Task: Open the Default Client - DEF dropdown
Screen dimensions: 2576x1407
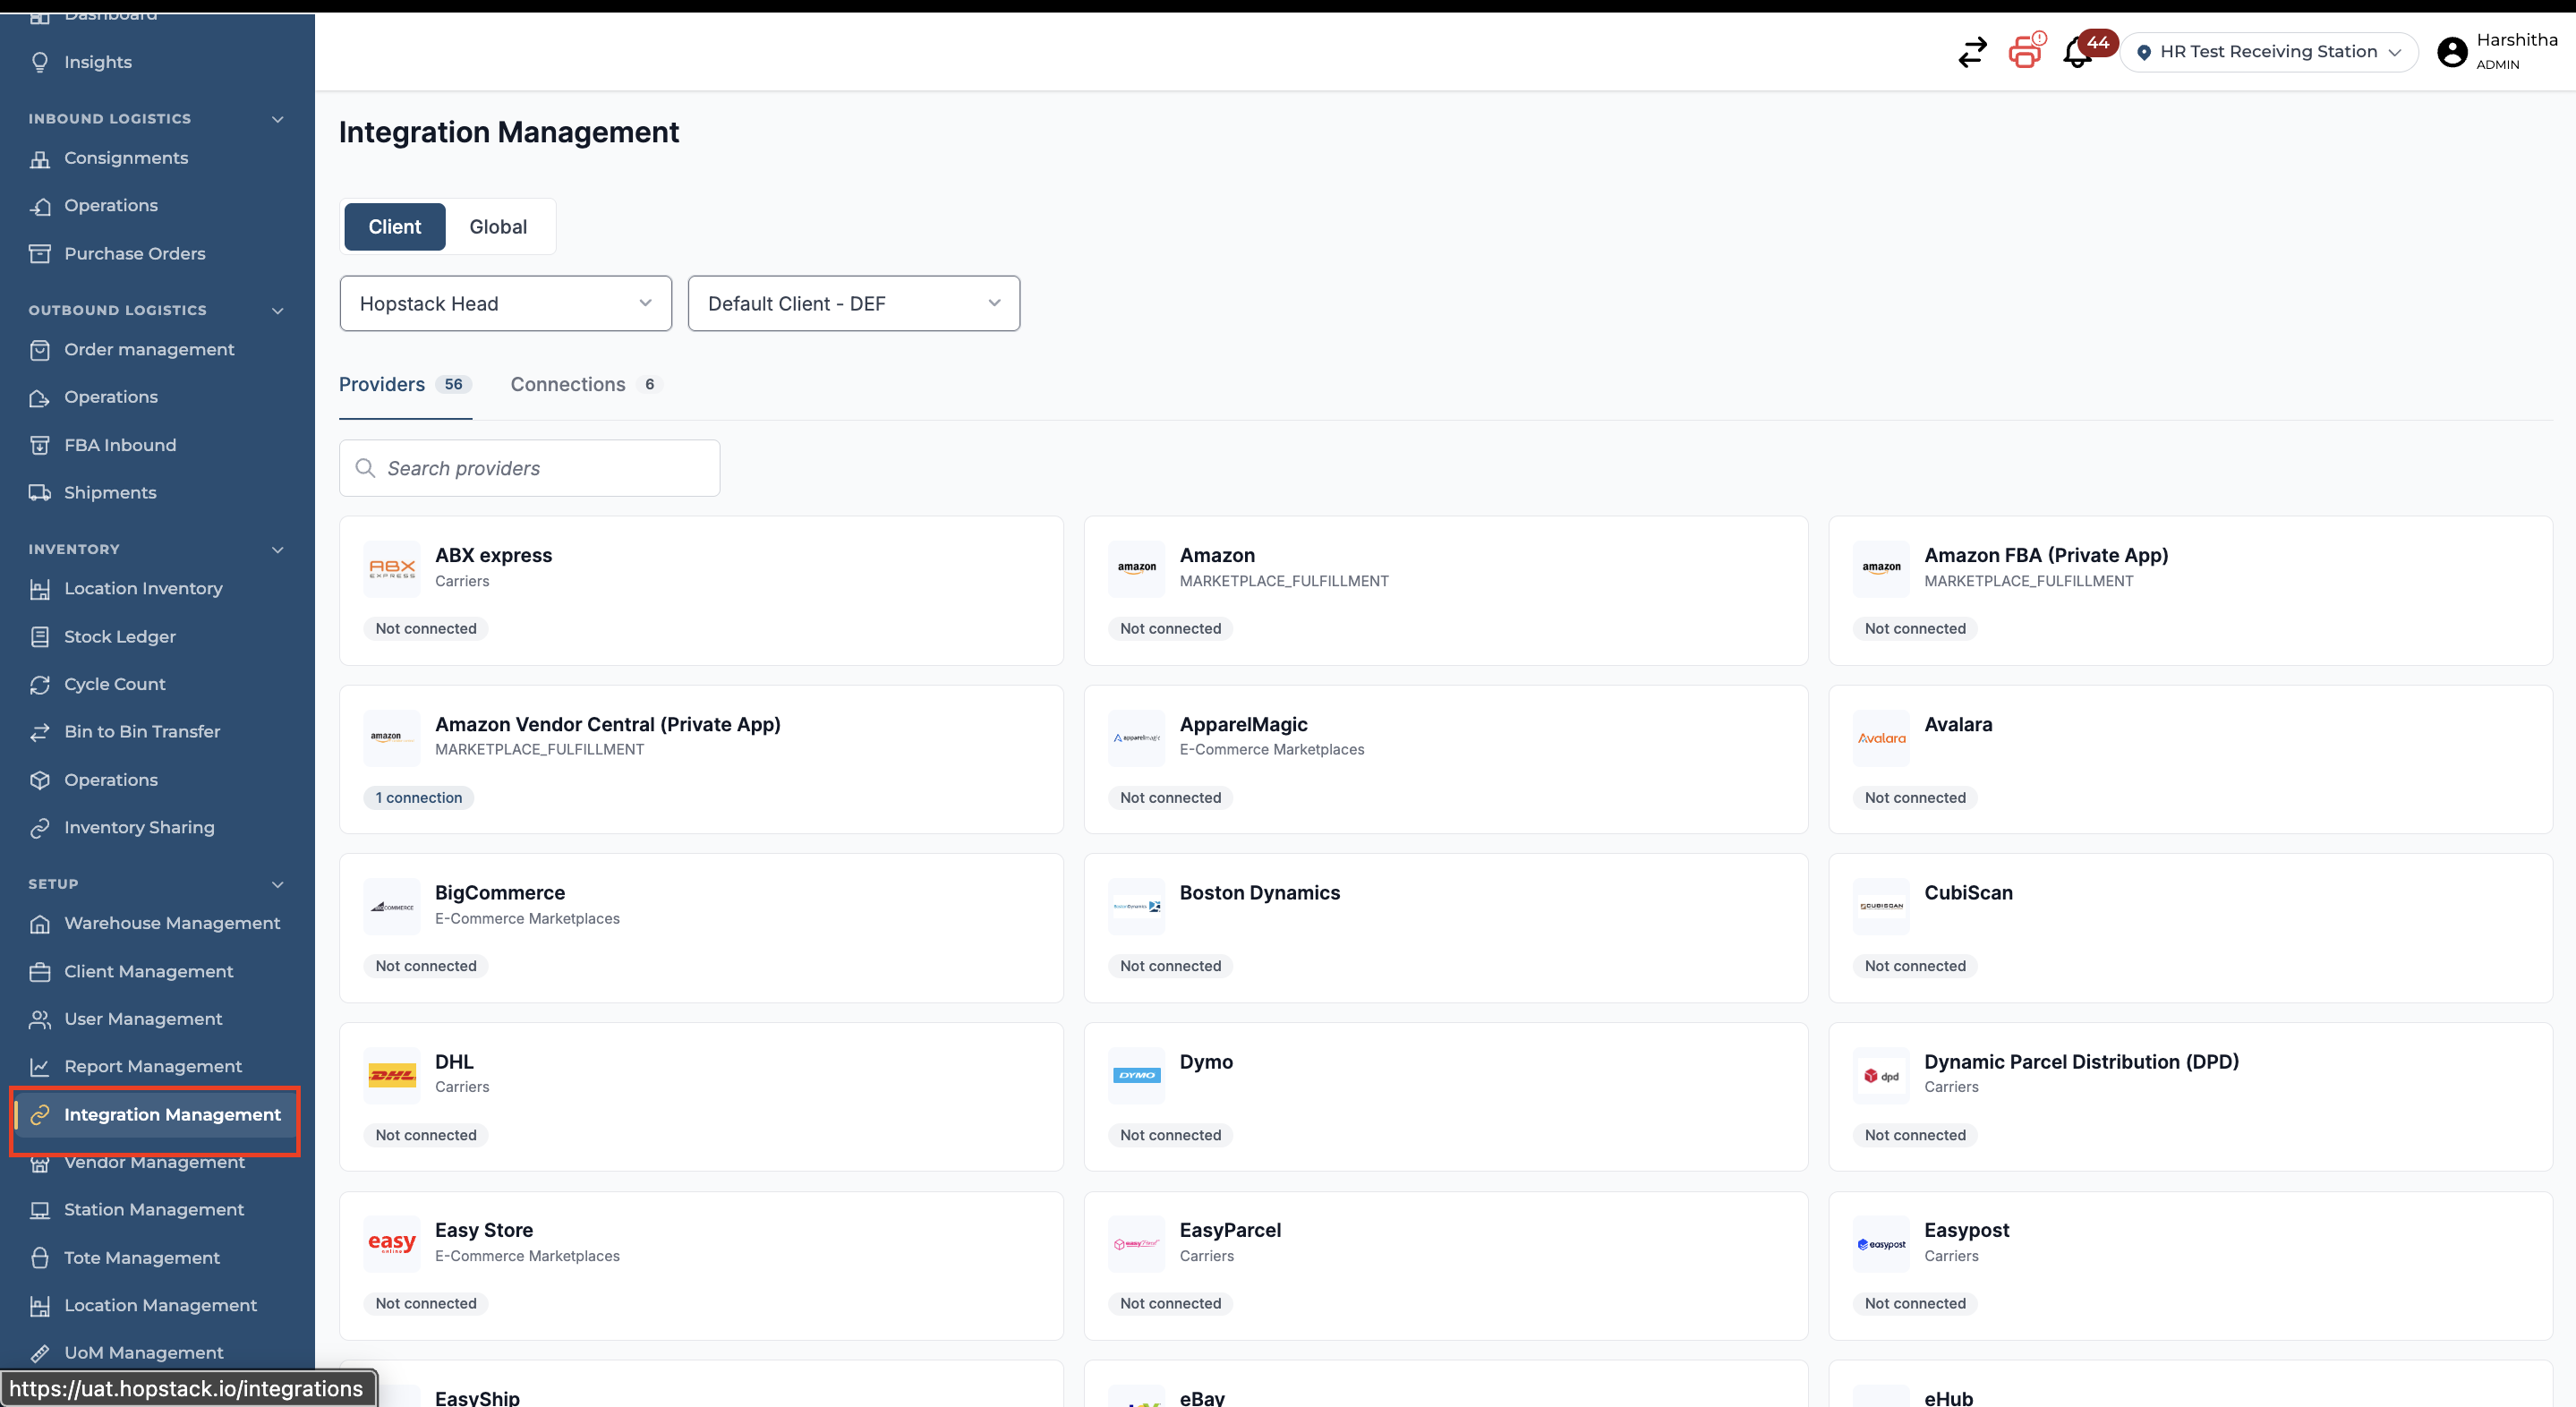Action: tap(854, 304)
